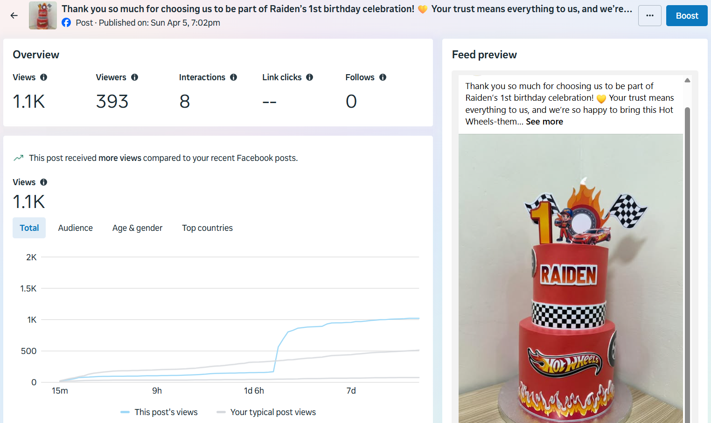Click the '1K' label on the chart axis
Screen dimensions: 711x423
pyautogui.click(x=32, y=320)
